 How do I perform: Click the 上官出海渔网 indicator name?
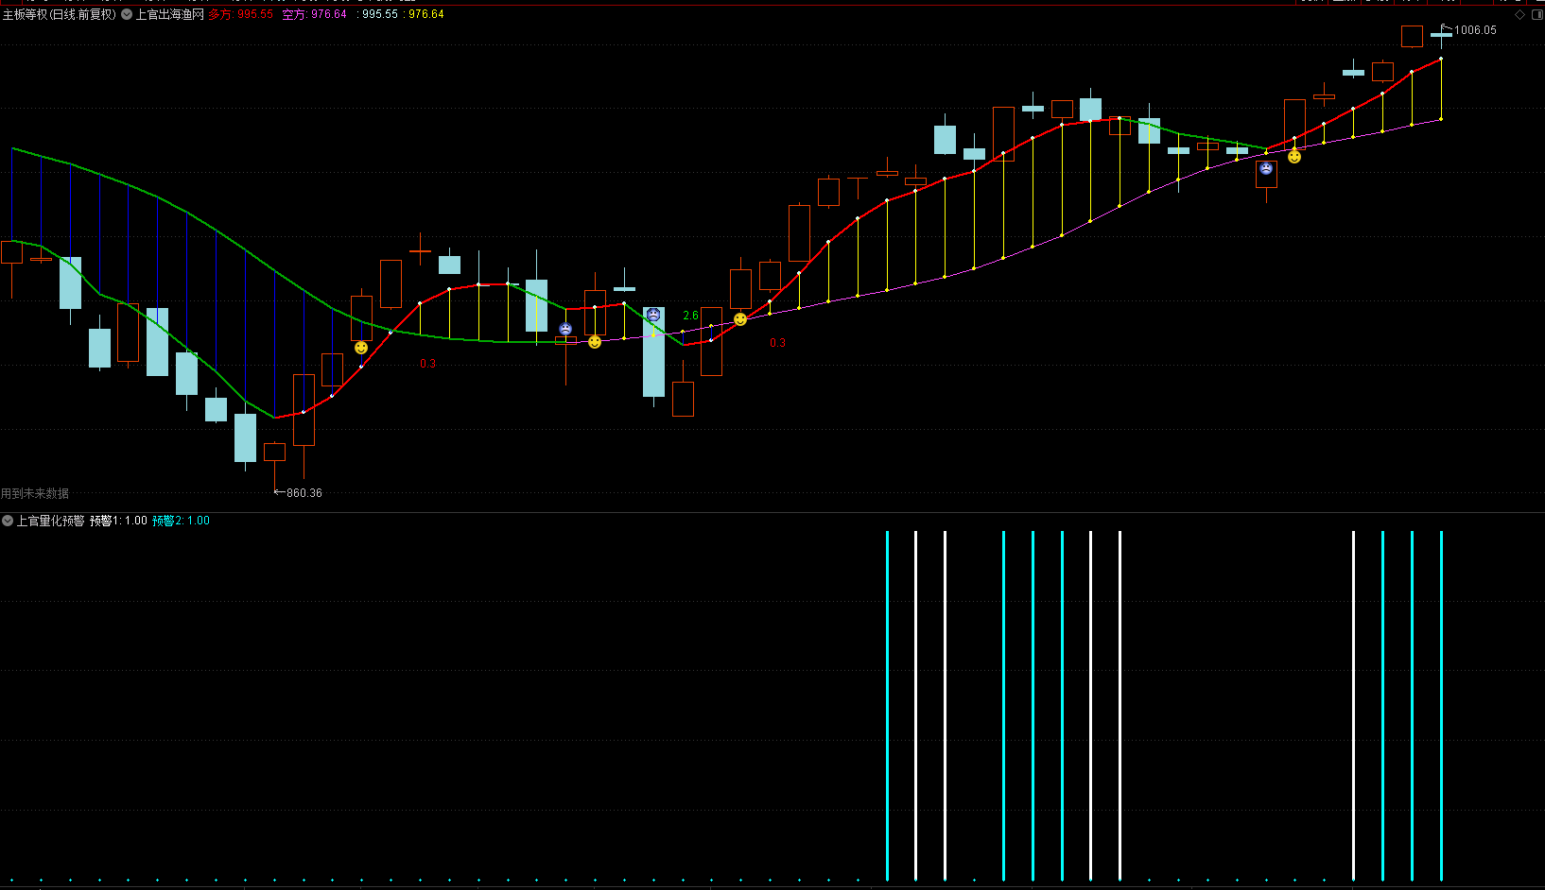170,14
